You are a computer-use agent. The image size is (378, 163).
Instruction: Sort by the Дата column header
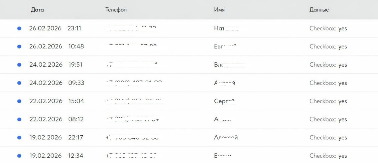click(x=37, y=10)
